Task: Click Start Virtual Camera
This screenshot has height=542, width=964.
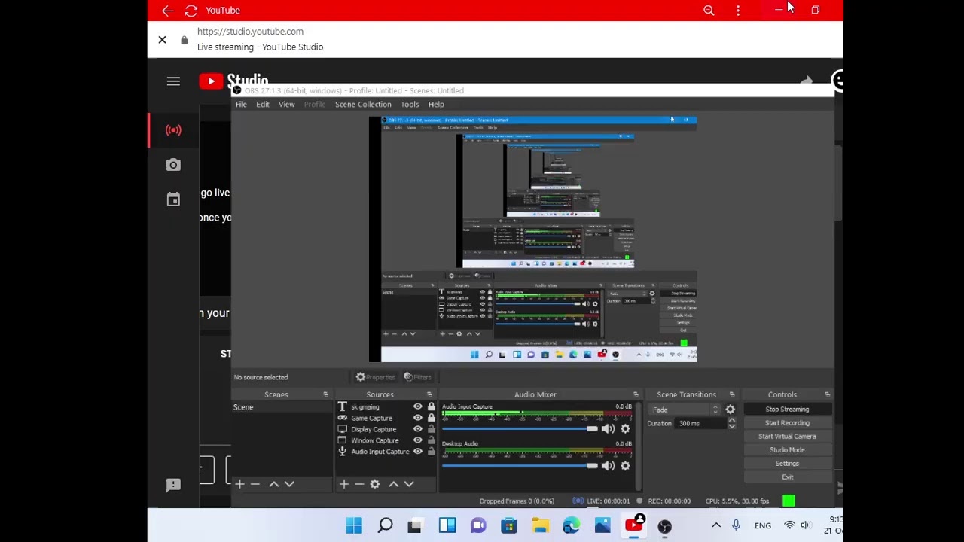Action: [787, 437]
